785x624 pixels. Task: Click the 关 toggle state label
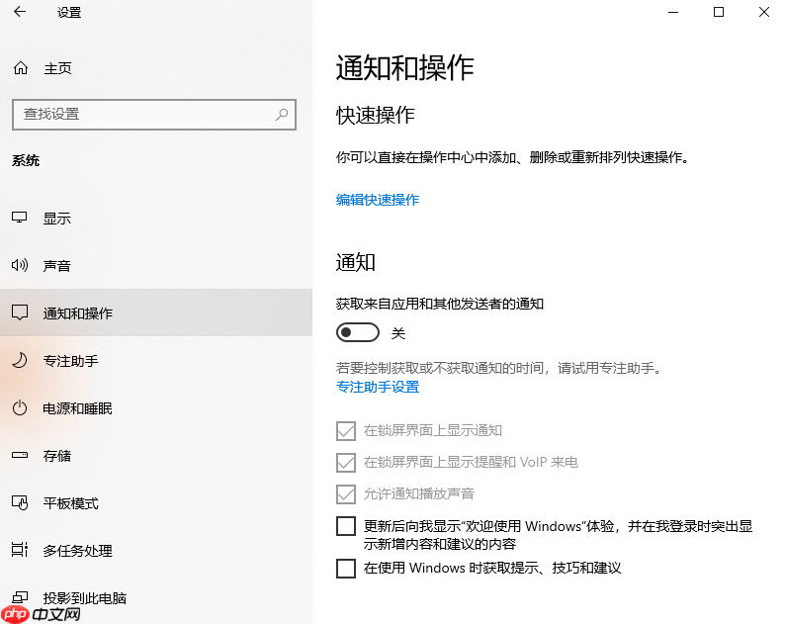tap(398, 333)
